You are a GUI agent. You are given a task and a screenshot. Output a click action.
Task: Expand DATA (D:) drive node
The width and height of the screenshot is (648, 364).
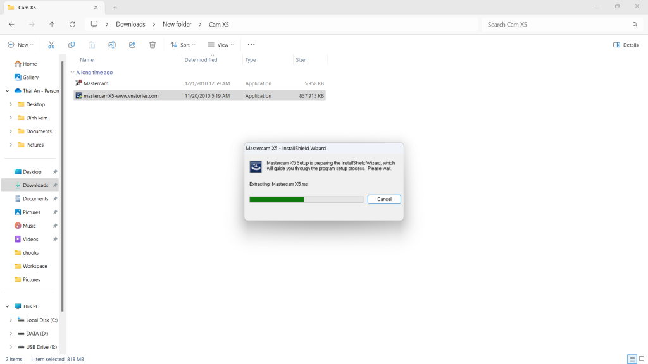(11, 334)
